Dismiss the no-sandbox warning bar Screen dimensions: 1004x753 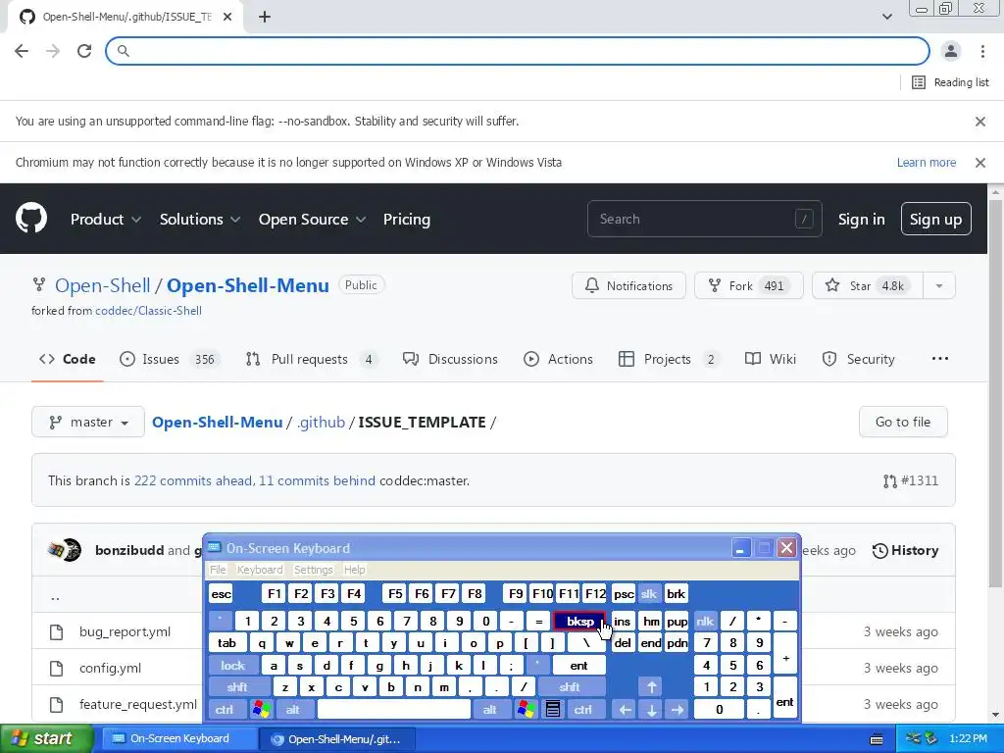[x=979, y=121]
